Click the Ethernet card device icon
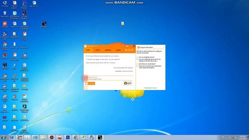Screen dimensions: 249x140 (x=86, y=78)
